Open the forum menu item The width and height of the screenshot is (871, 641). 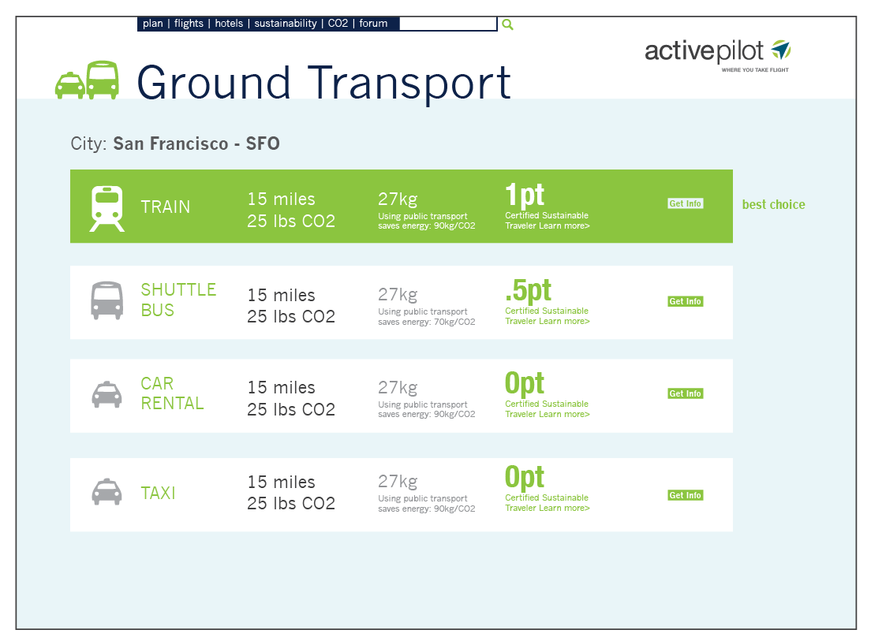(373, 24)
